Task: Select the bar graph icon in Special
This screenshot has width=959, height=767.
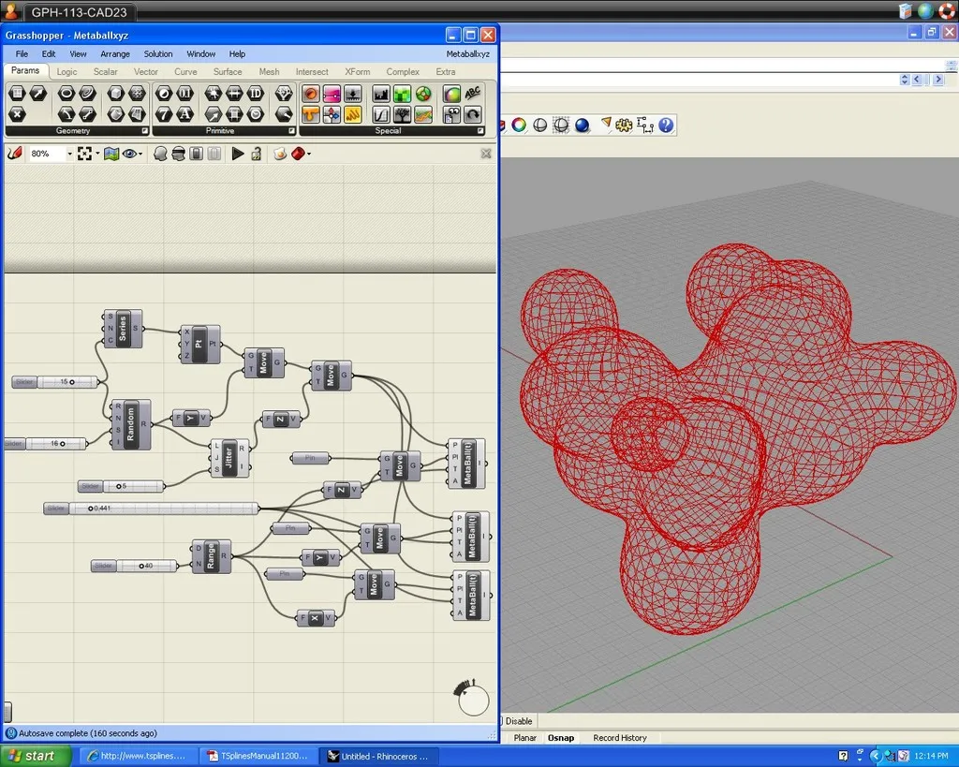Action: (x=380, y=94)
